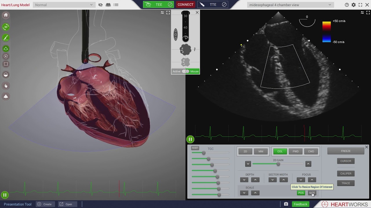
Task: Disable TEE probe with circle-slash icon
Action: pyautogui.click(x=170, y=5)
